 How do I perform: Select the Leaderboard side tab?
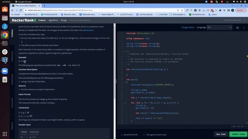coord(12,80)
